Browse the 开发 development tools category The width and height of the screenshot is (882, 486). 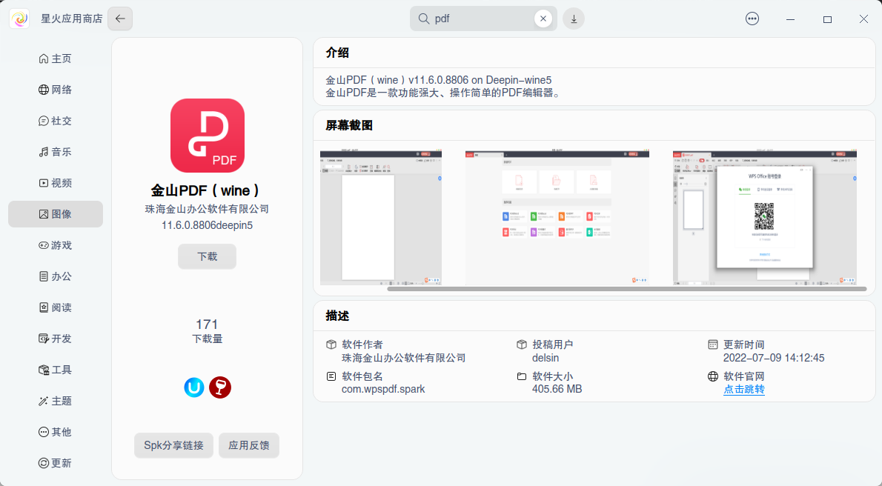[56, 338]
